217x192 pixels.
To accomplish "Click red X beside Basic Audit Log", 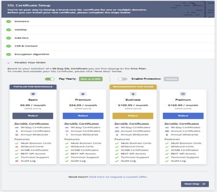I will [x=17, y=161].
